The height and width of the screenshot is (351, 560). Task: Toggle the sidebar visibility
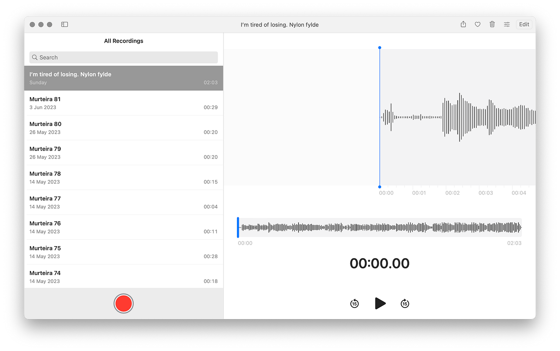coord(65,25)
